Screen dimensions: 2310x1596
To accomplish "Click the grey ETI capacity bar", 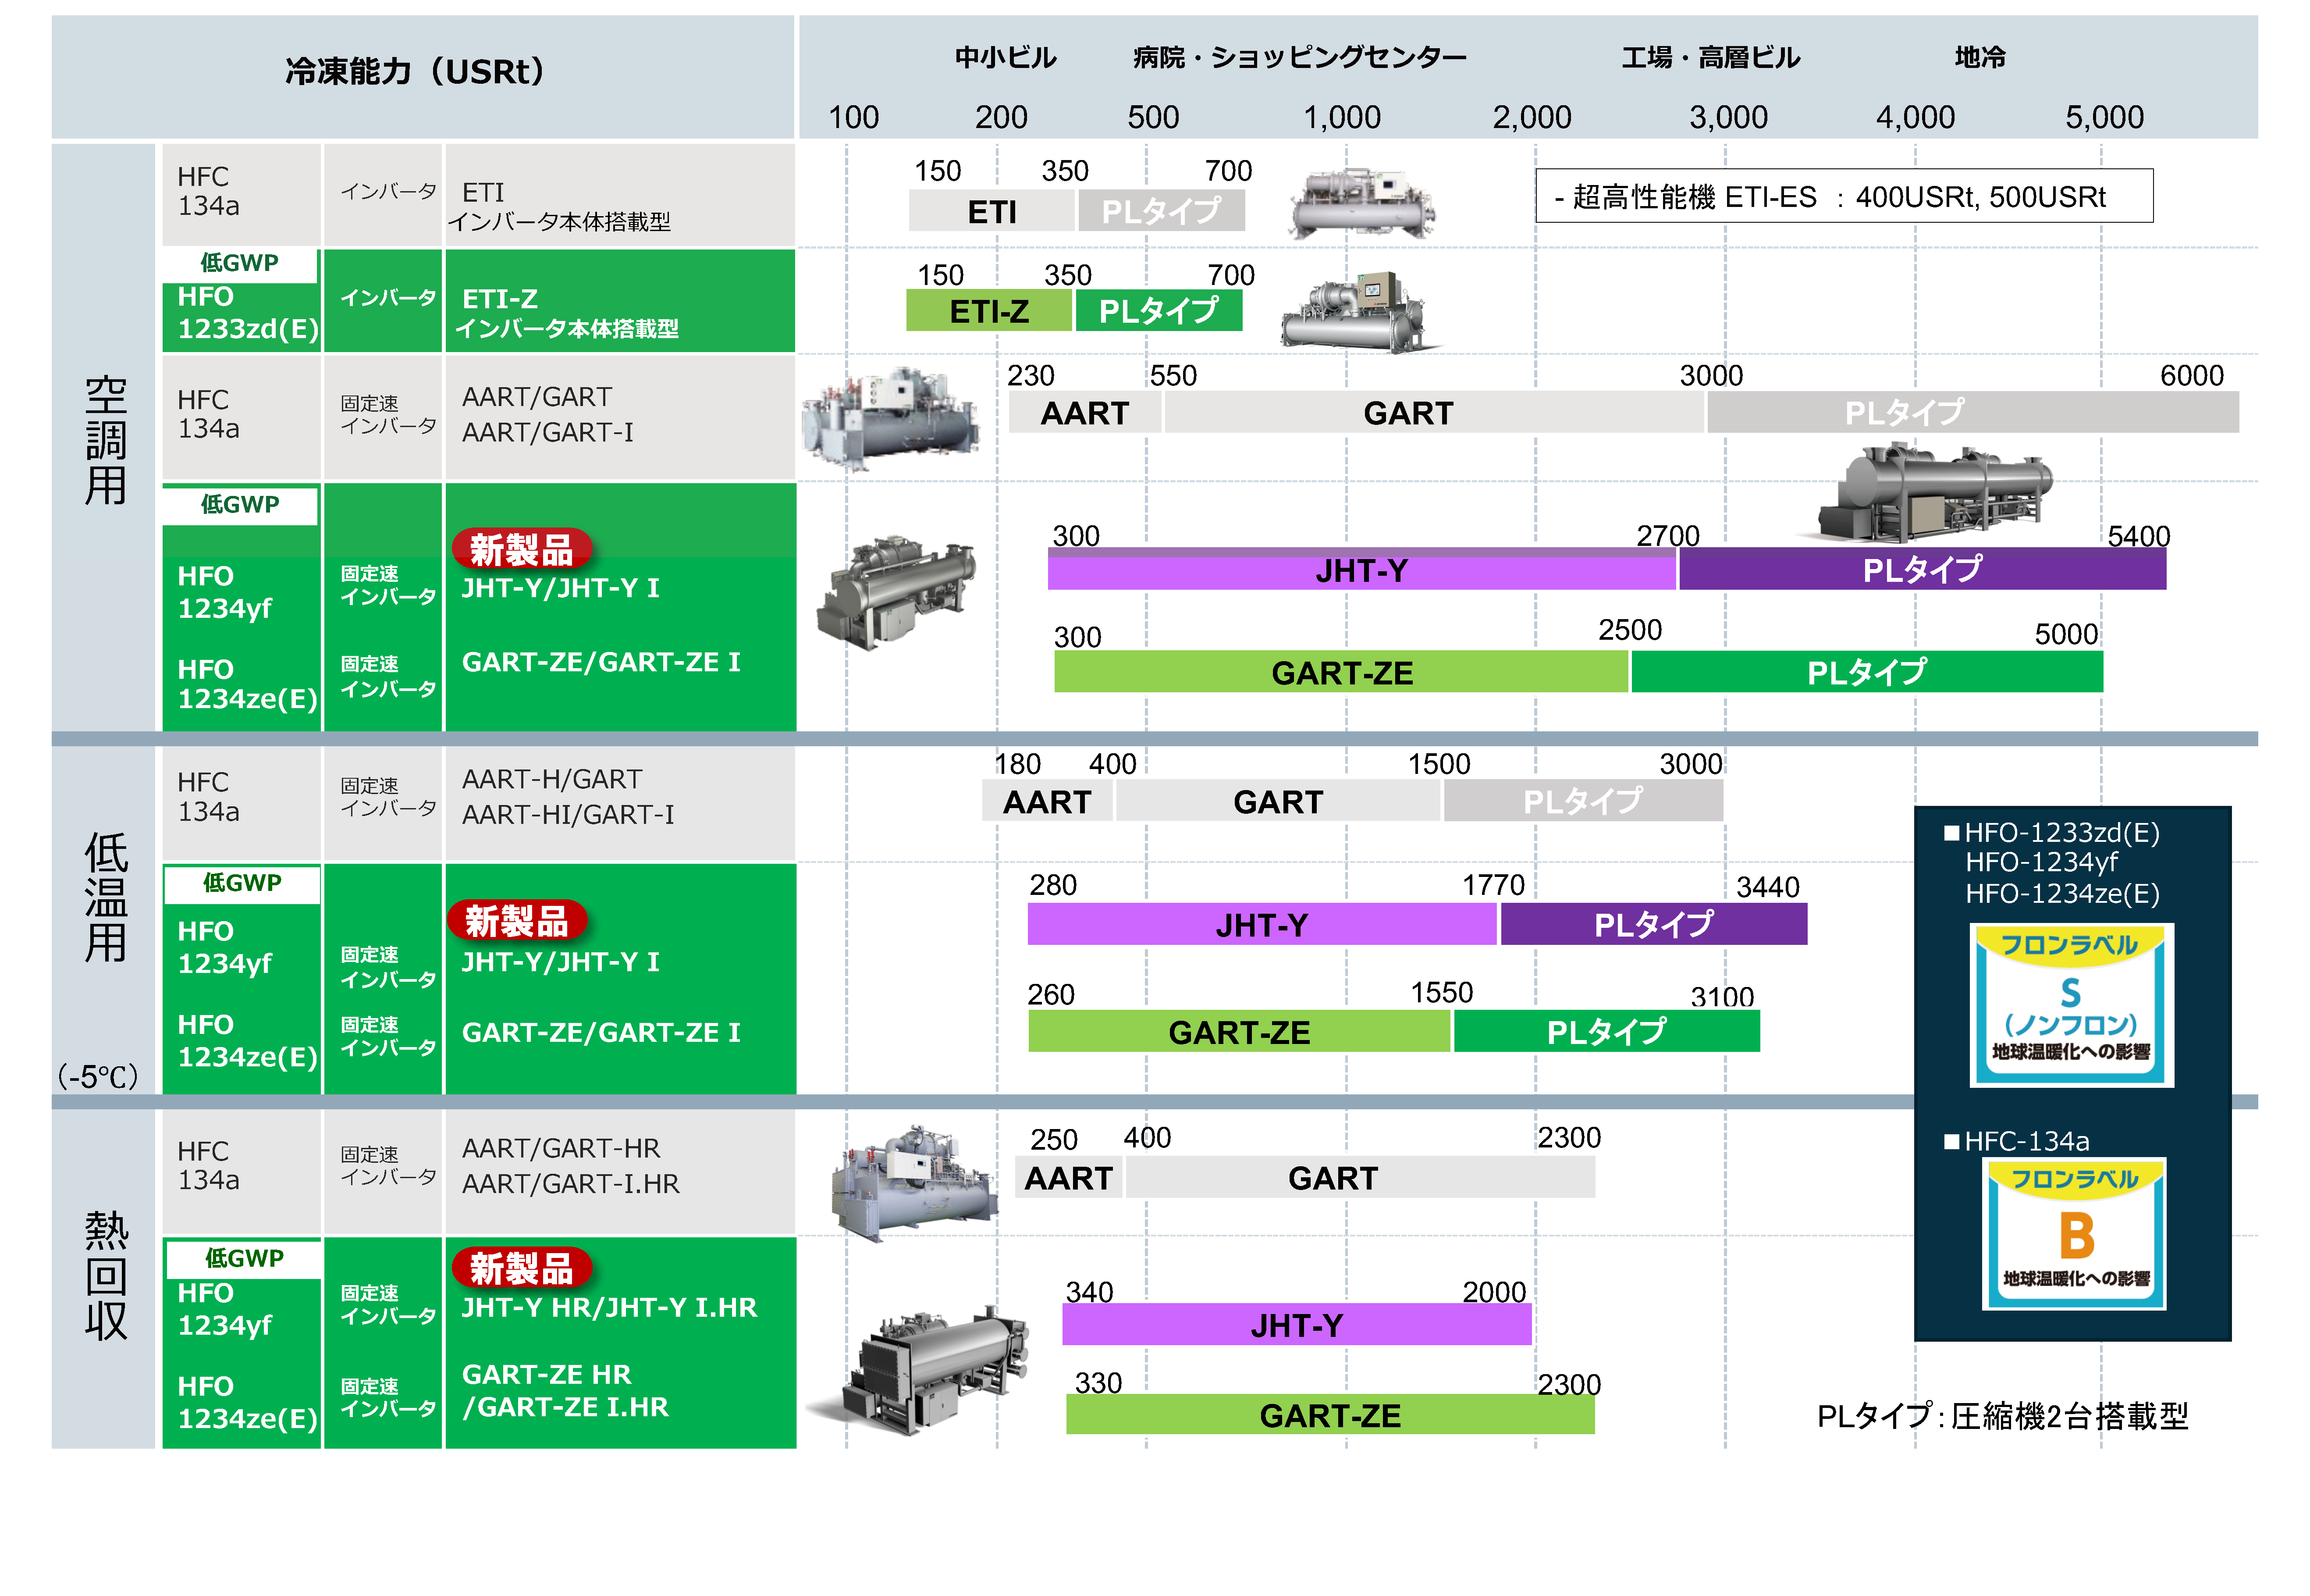I will click(x=992, y=211).
